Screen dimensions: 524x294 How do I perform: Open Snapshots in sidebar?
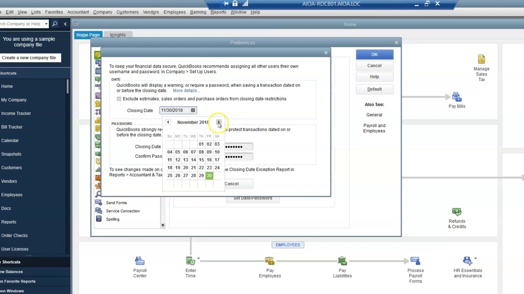tap(11, 154)
